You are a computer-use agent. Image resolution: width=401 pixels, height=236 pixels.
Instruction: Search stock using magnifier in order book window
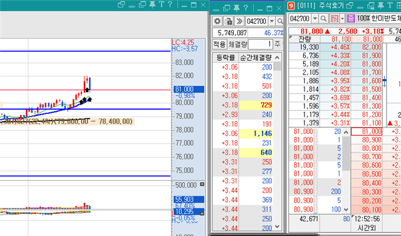pyautogui.click(x=323, y=18)
